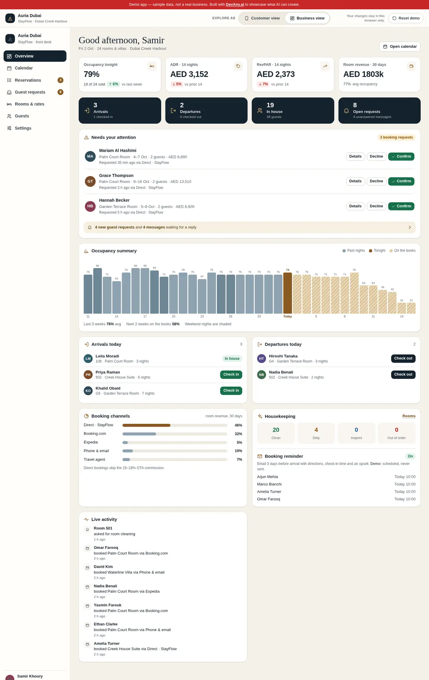This screenshot has width=429, height=680.
Task: Decline Grace Thompson's booking request
Action: (376, 181)
